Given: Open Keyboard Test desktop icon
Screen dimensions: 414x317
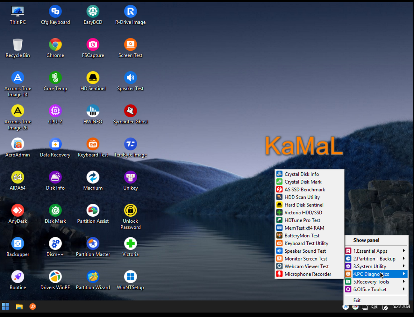Looking at the screenshot, I should (93, 148).
